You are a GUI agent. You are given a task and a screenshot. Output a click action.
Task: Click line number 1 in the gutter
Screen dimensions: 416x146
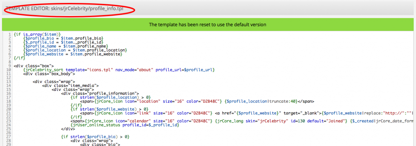click(10, 34)
